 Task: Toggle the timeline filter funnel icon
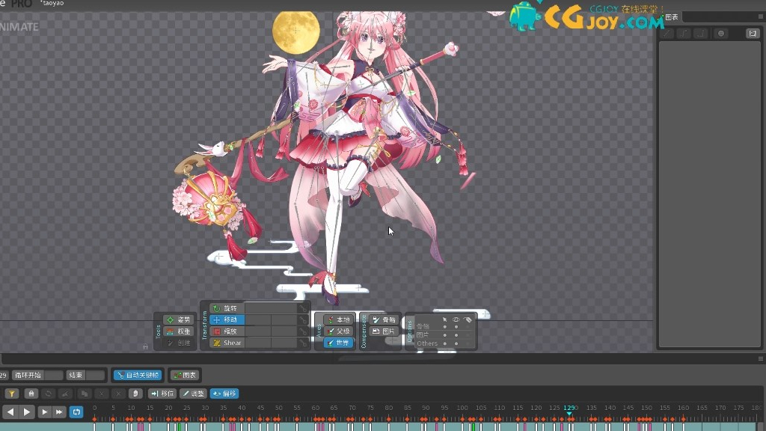(x=12, y=394)
